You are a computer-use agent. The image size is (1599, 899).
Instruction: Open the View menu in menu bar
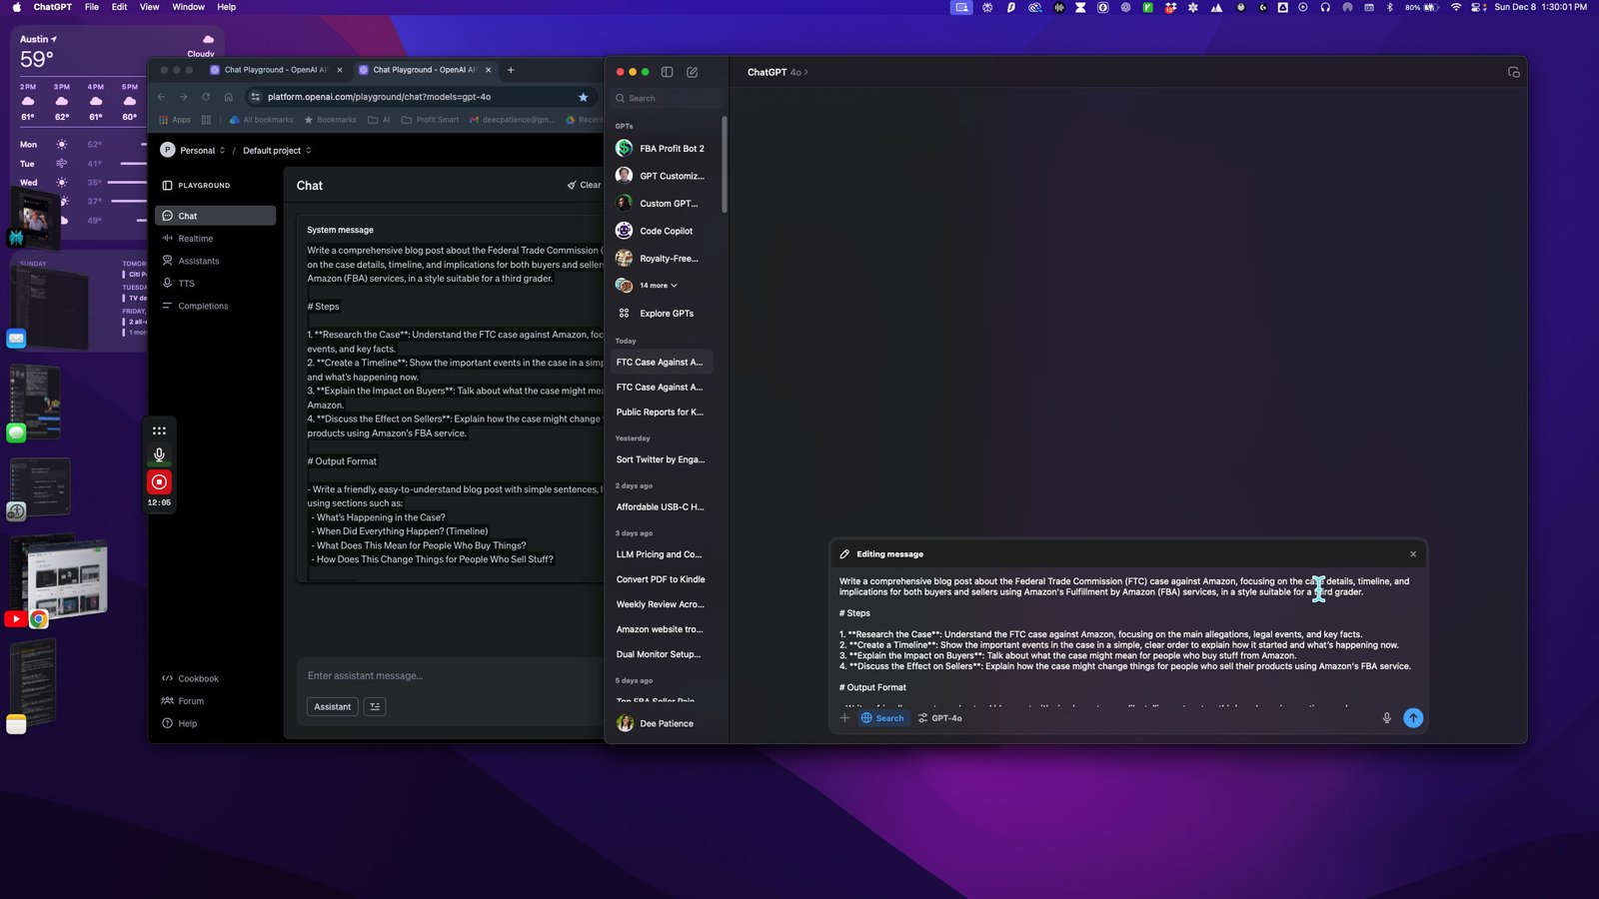click(x=149, y=7)
